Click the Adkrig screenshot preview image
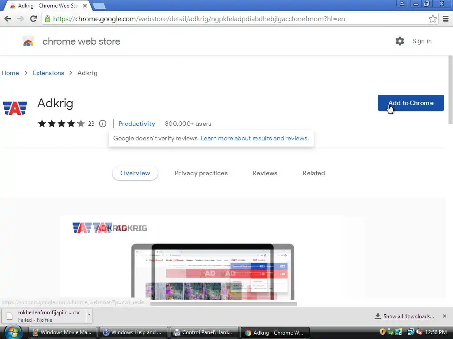This screenshot has height=339, width=453. (x=212, y=256)
